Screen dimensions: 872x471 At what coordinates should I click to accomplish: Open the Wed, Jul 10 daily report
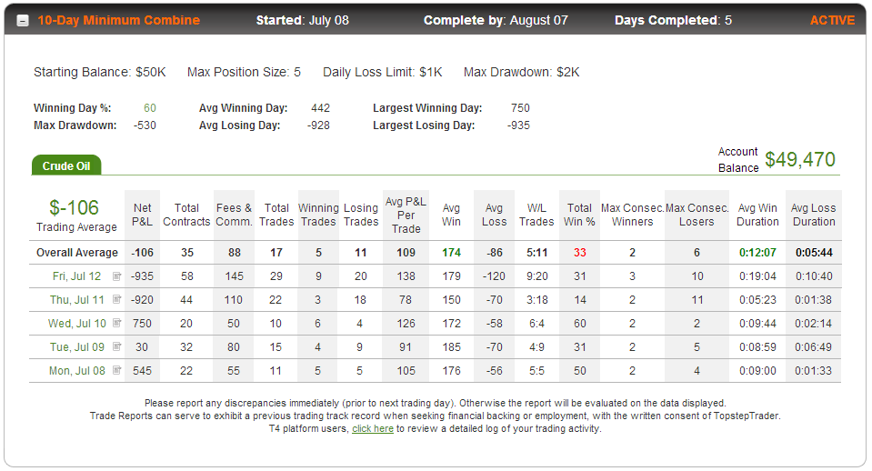76,323
